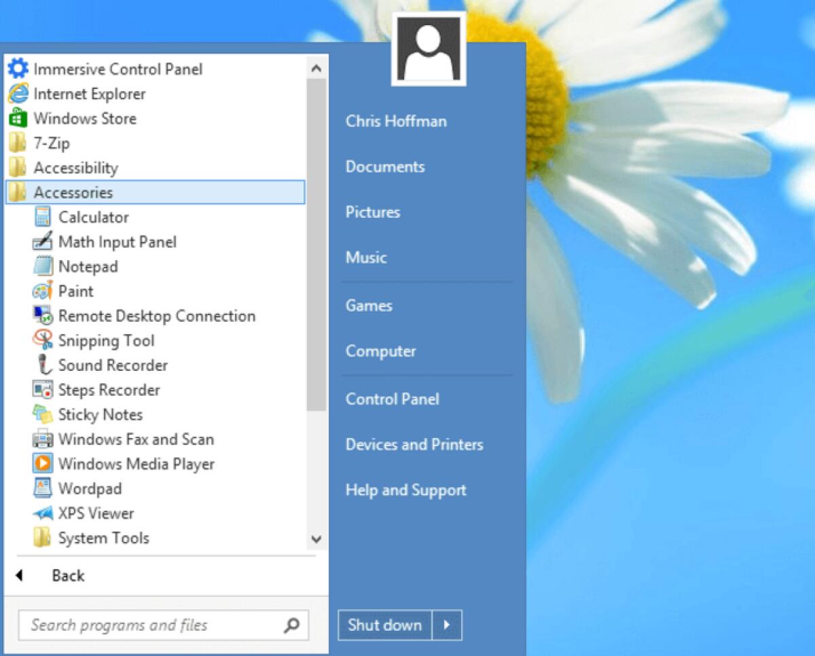Viewport: 815px width, 656px height.
Task: Open the Windows Store
Action: tap(84, 118)
